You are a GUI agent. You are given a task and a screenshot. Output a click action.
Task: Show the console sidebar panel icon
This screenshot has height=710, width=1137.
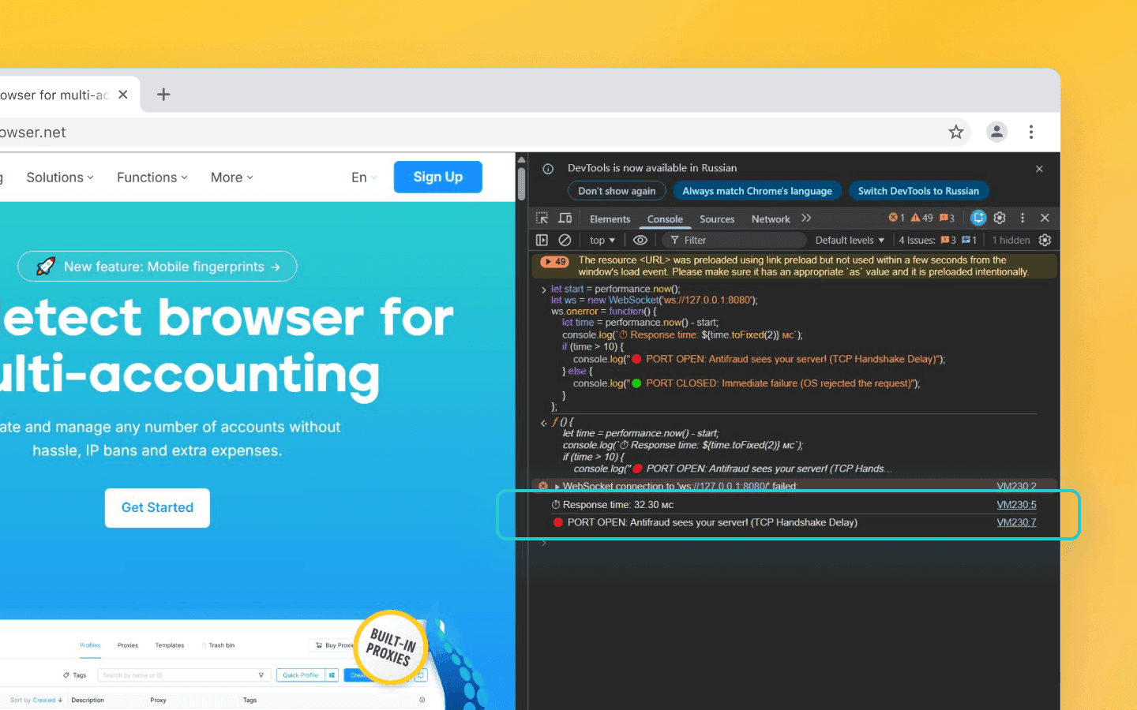point(542,240)
